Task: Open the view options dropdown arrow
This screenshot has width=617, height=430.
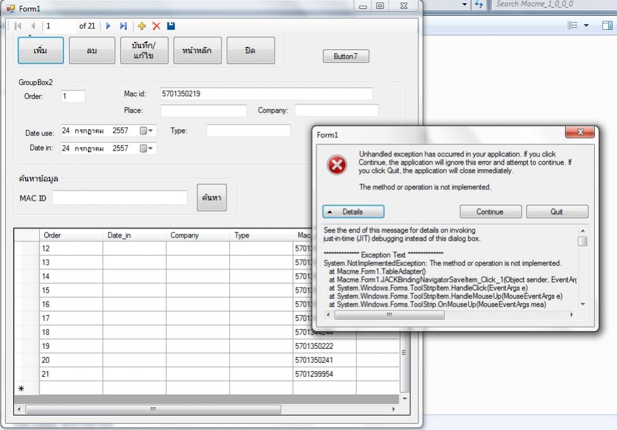Action: coord(586,25)
